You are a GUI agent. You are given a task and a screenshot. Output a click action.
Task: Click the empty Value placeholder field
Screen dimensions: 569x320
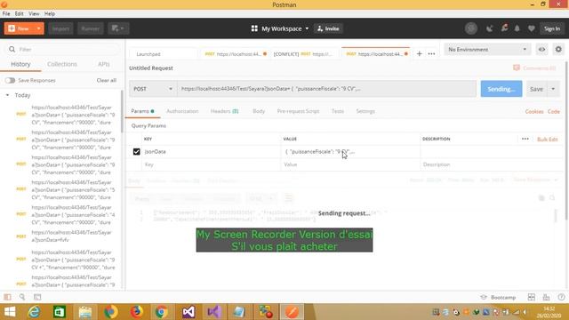(350, 164)
